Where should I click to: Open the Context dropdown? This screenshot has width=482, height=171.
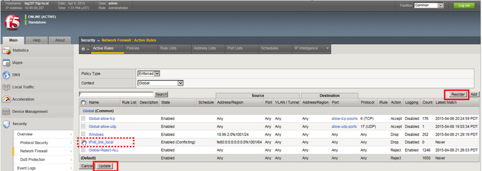[x=160, y=83]
